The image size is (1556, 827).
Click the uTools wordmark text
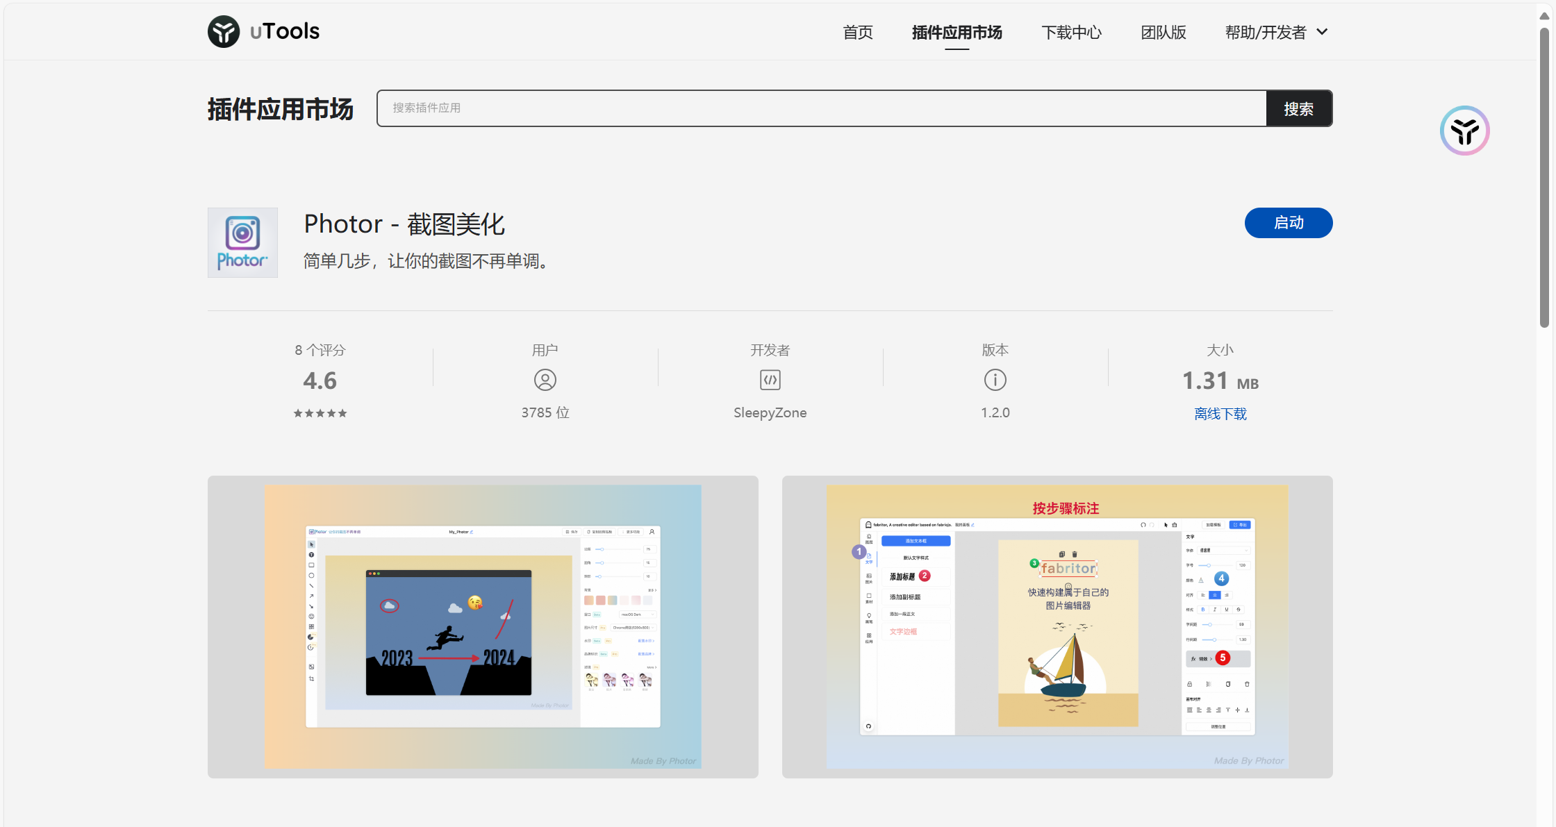[x=285, y=31]
